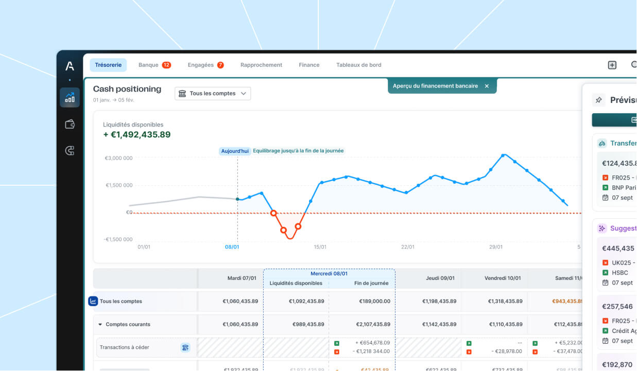637x371 pixels.
Task: Click the blue peak point near 29/01
Action: point(503,155)
